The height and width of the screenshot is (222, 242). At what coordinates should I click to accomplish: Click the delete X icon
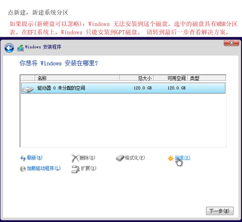click(x=75, y=158)
